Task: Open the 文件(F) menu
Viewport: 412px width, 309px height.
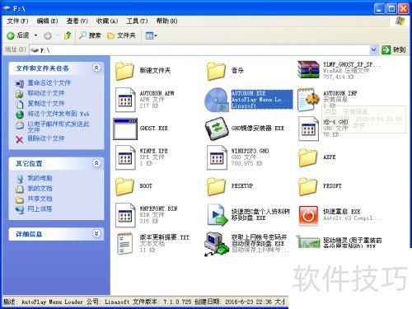Action: (17, 21)
